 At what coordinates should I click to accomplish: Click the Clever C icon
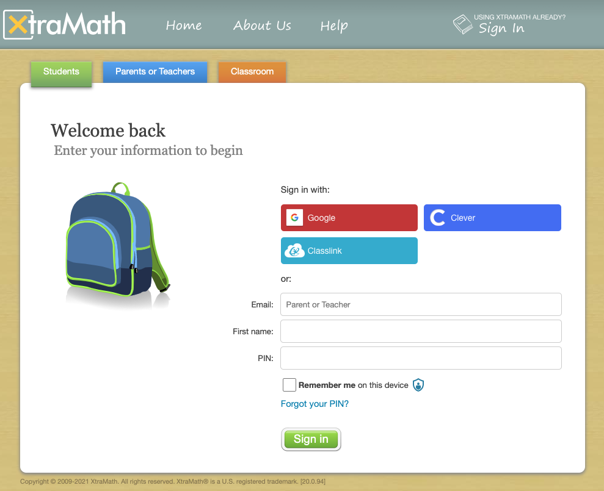coord(437,218)
